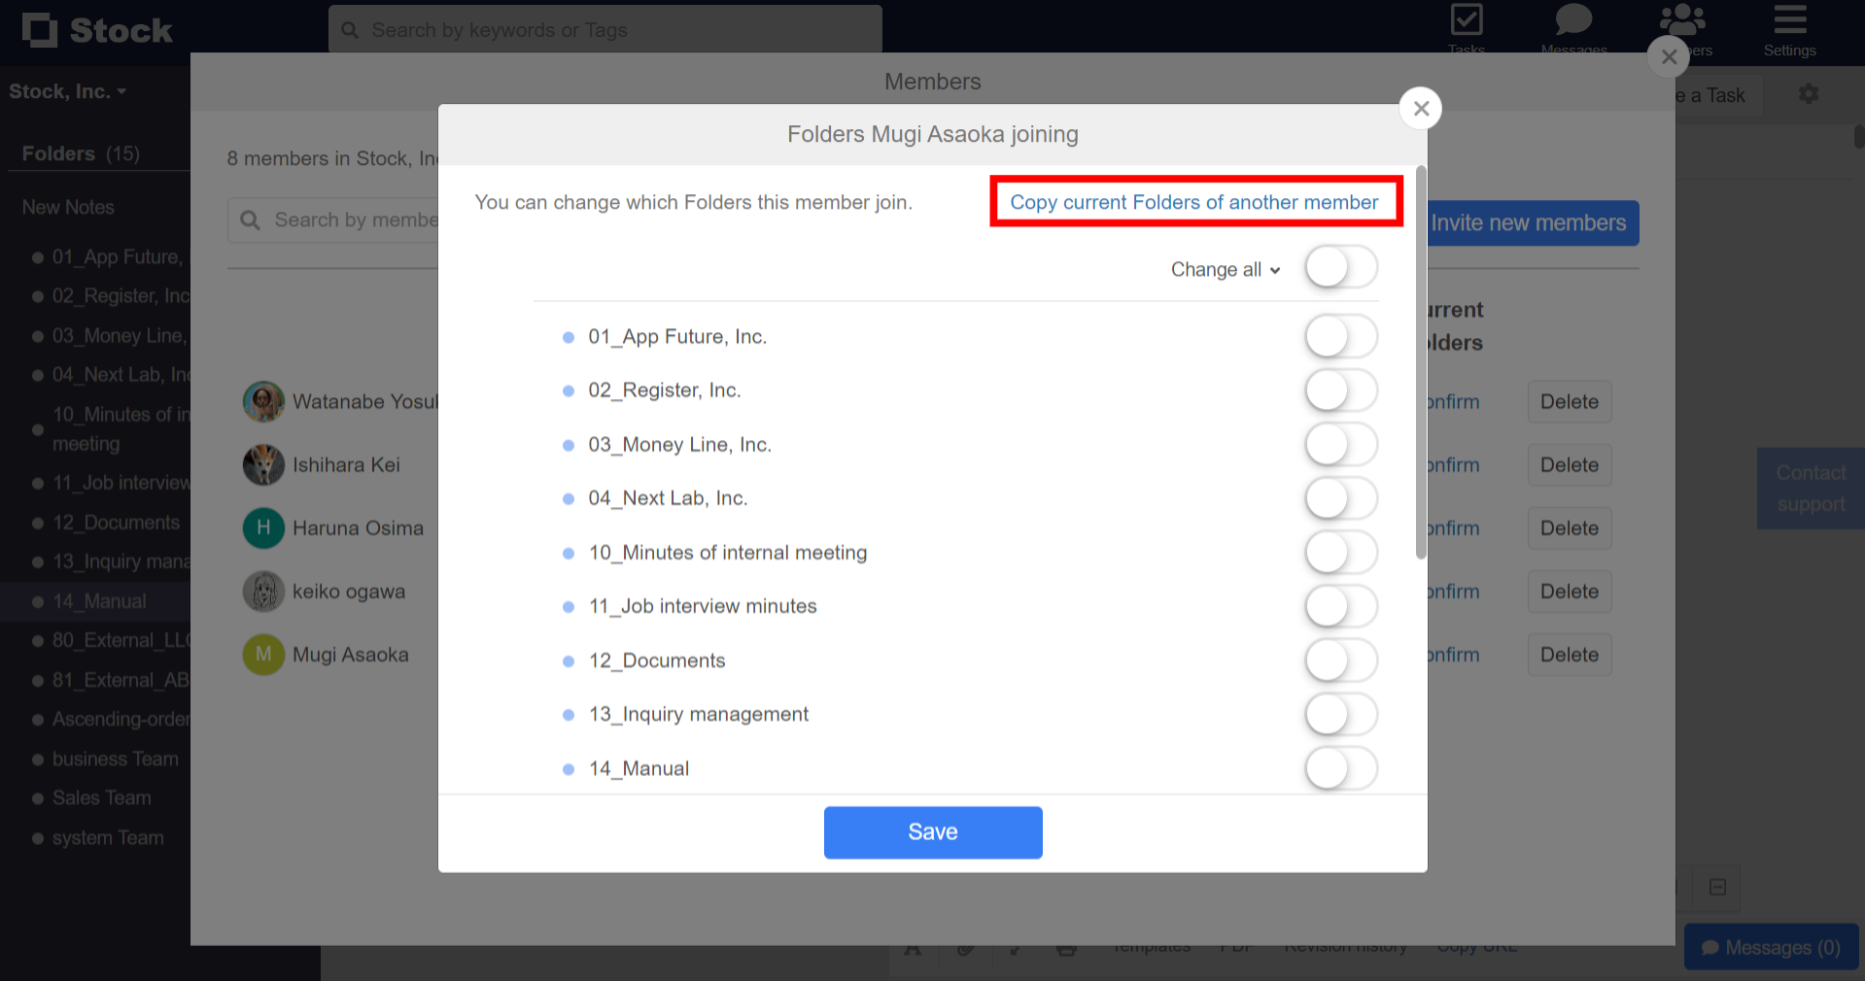The height and width of the screenshot is (981, 1865).
Task: Click the magnifier icon in the keyword search bar
Action: coord(350,29)
